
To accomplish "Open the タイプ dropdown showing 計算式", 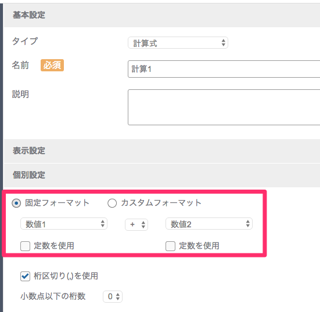I will coord(178,43).
